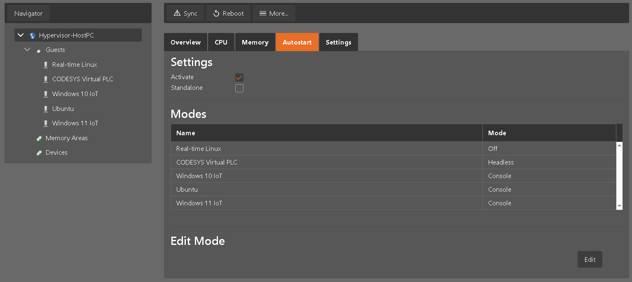Select the Windows 10 IoT guest icon
The height and width of the screenshot is (282, 632).
(x=45, y=94)
